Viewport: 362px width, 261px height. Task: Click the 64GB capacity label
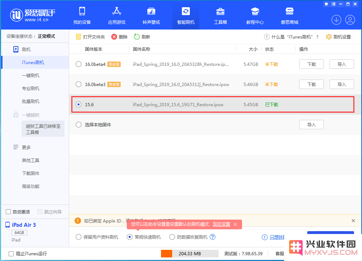point(19,233)
